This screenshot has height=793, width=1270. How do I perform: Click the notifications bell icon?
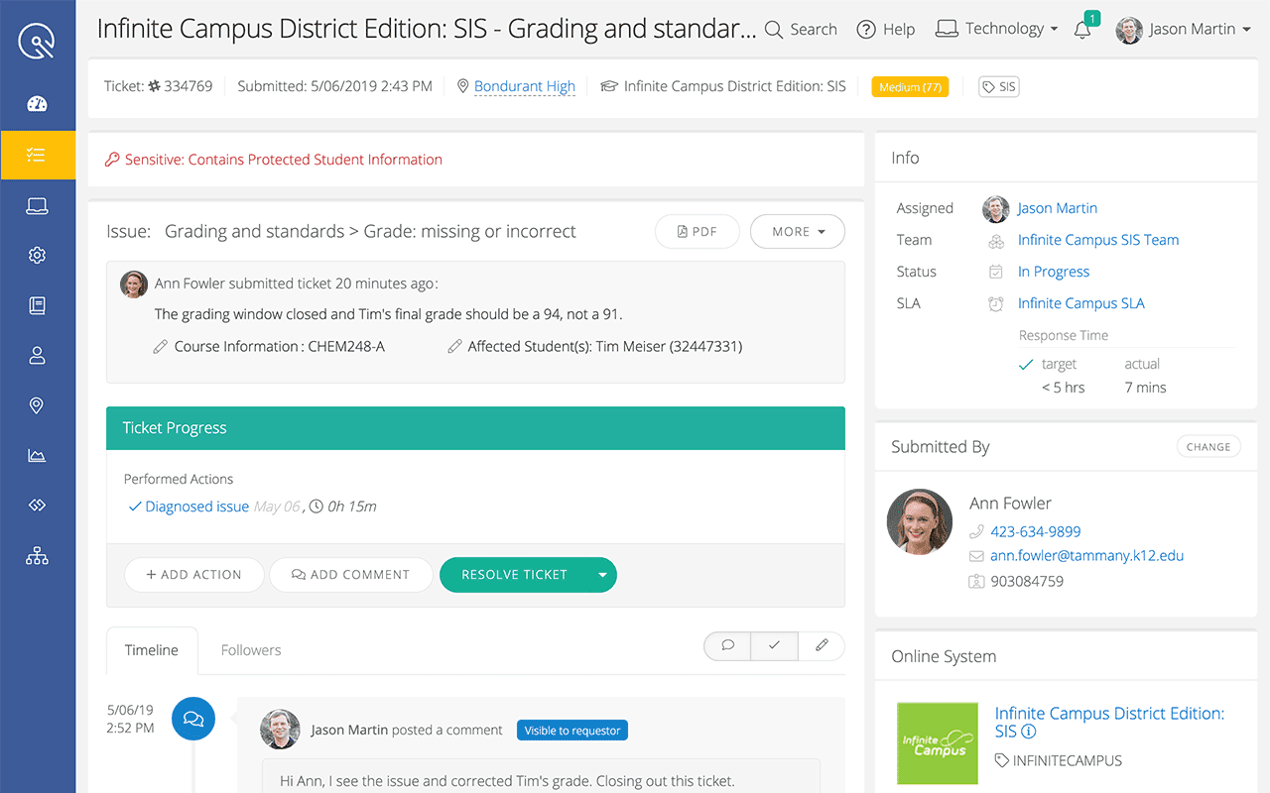1082,30
